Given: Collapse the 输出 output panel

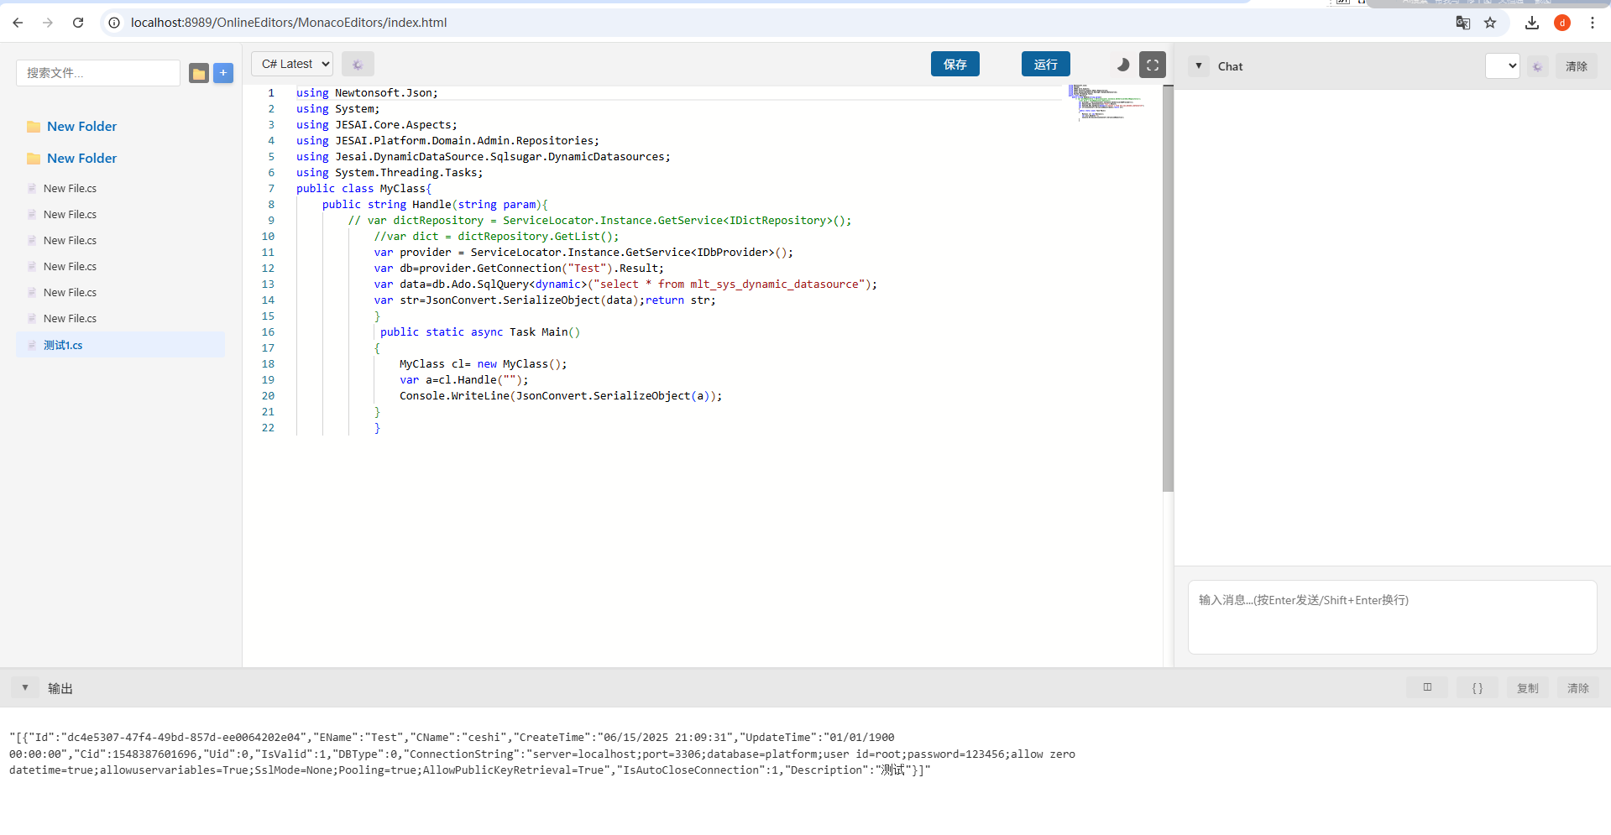Looking at the screenshot, I should click(25, 687).
